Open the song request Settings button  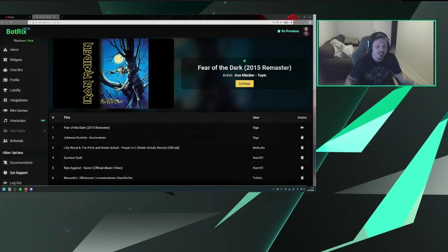[x=245, y=84]
